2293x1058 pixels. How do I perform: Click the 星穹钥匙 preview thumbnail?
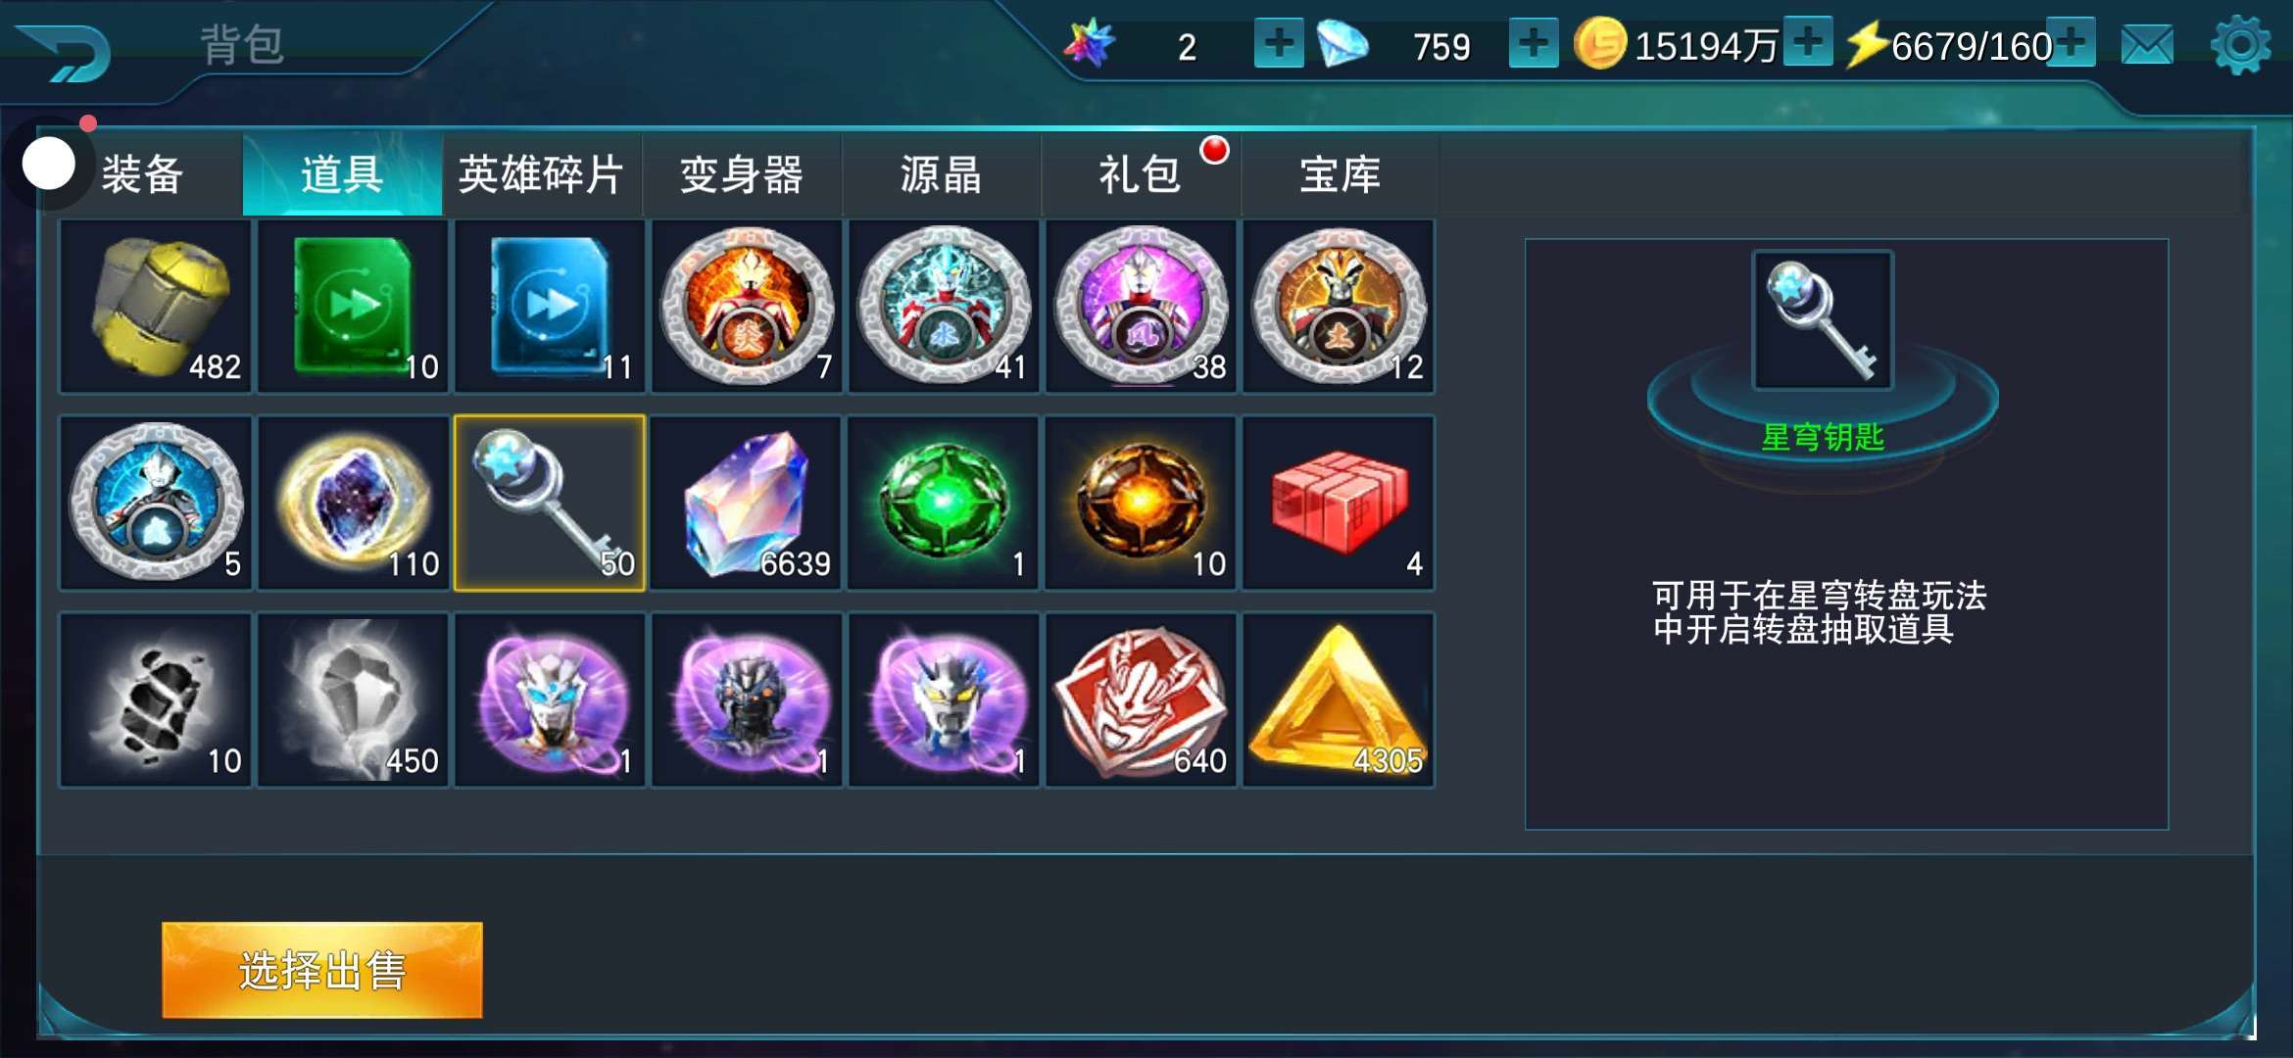click(x=1823, y=320)
